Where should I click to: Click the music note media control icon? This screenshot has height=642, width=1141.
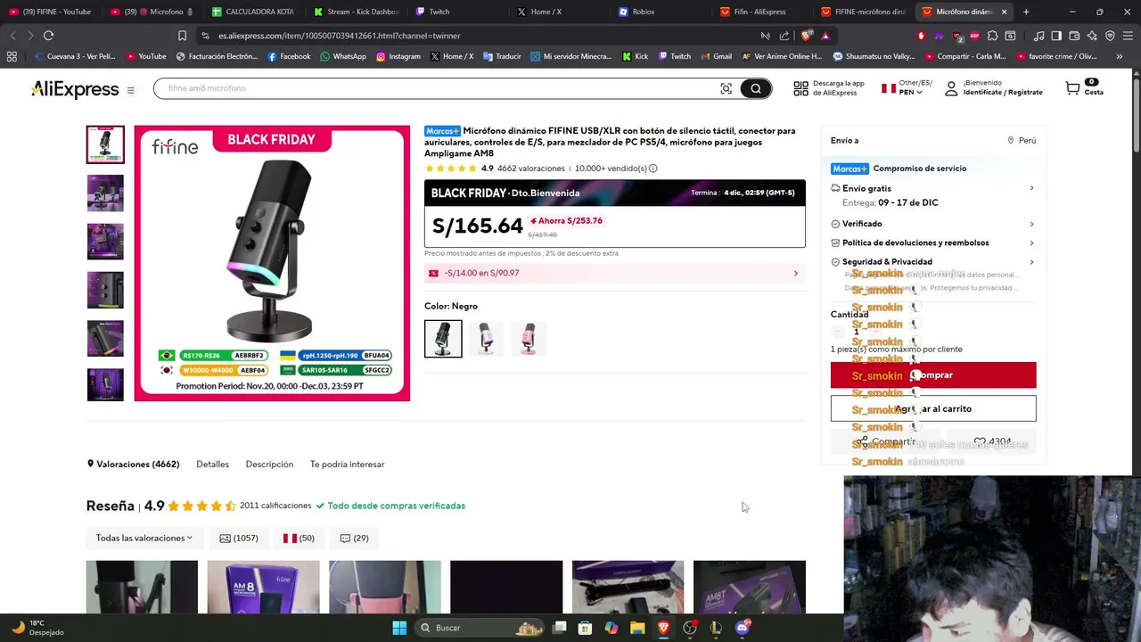1039,36
